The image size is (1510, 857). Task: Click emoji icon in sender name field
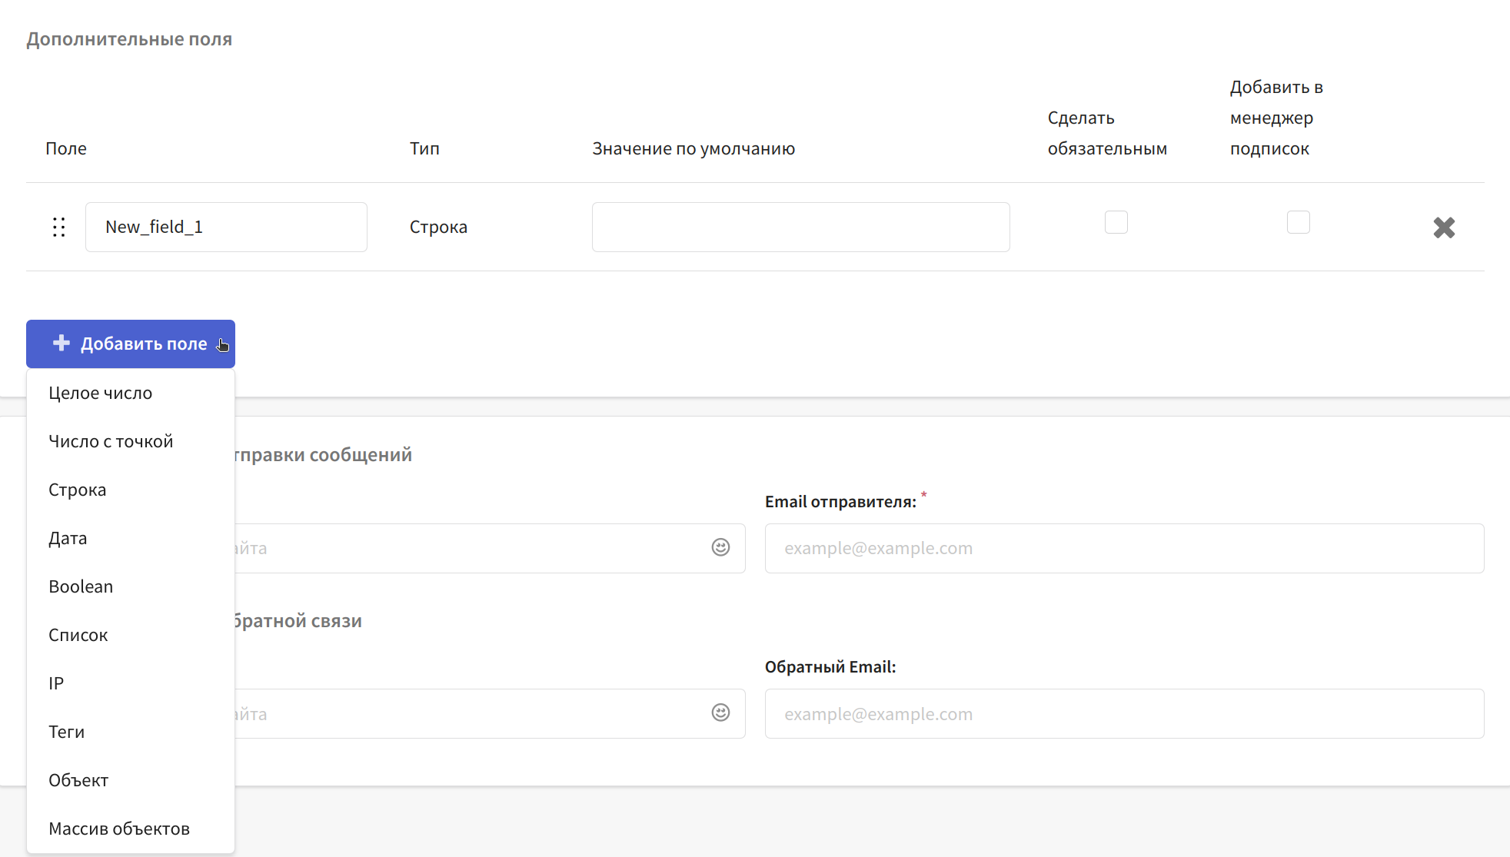pyautogui.click(x=720, y=547)
